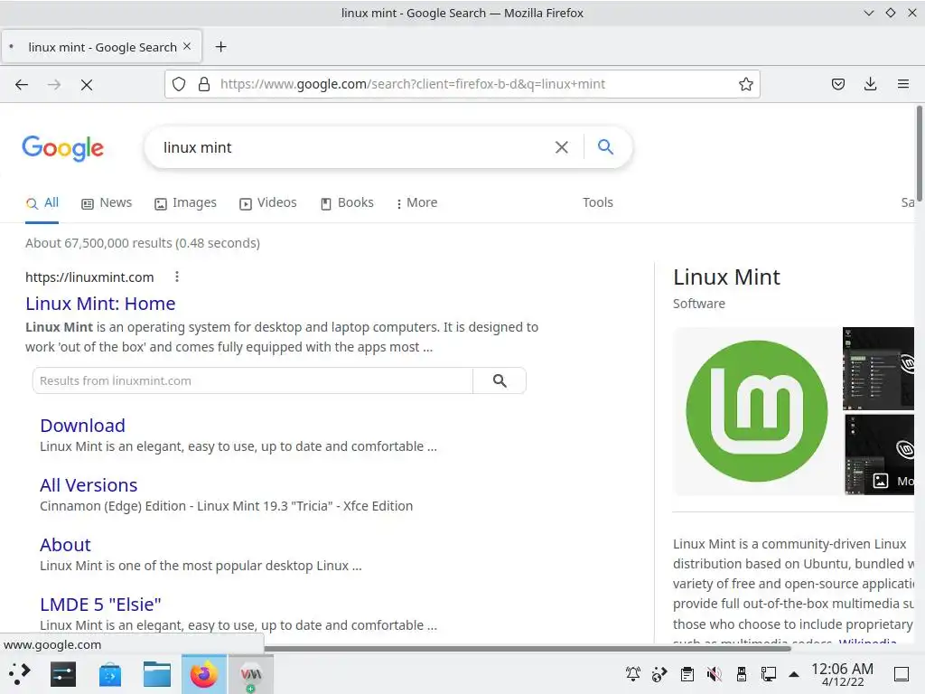Open the More images thumbnail
The image size is (925, 694).
click(x=879, y=455)
